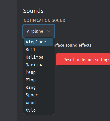The image size is (110, 121).
Task: Pick Kalimba from the sound list
Action: [39, 57]
